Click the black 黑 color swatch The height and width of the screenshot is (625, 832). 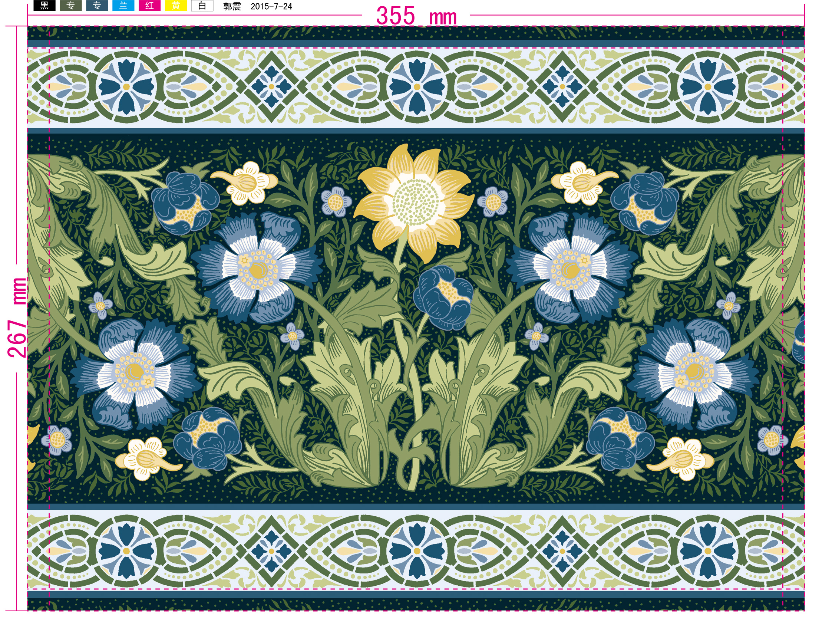44,6
